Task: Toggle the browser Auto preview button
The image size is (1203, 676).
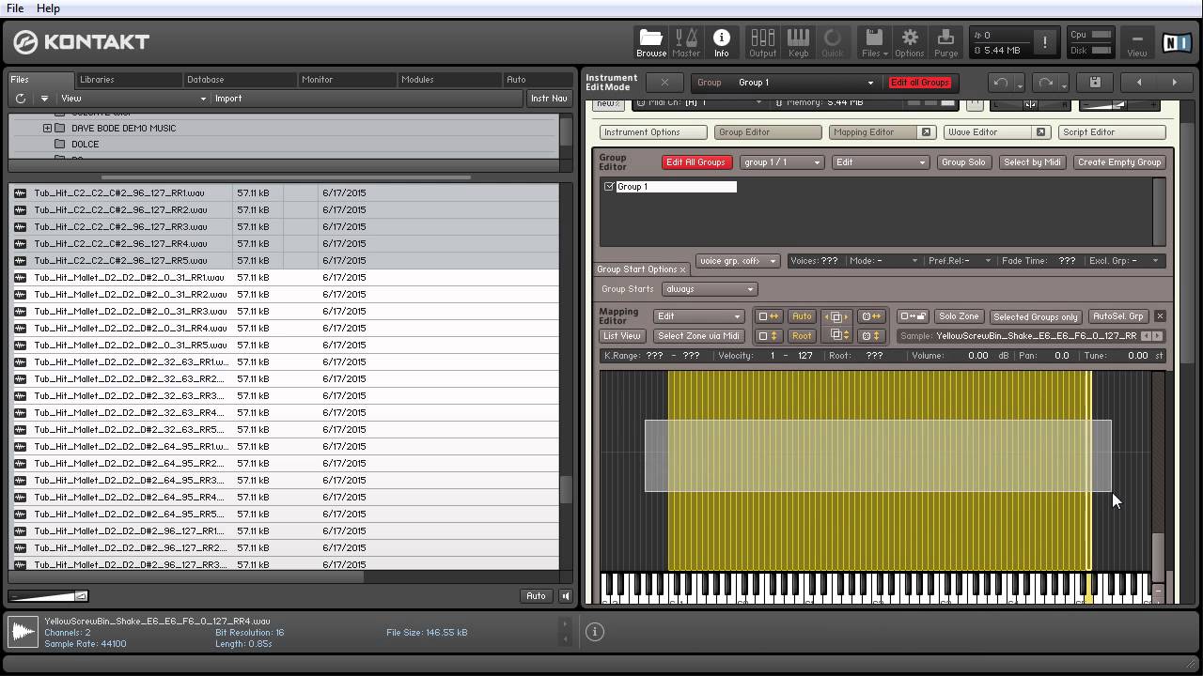Action: (x=536, y=596)
